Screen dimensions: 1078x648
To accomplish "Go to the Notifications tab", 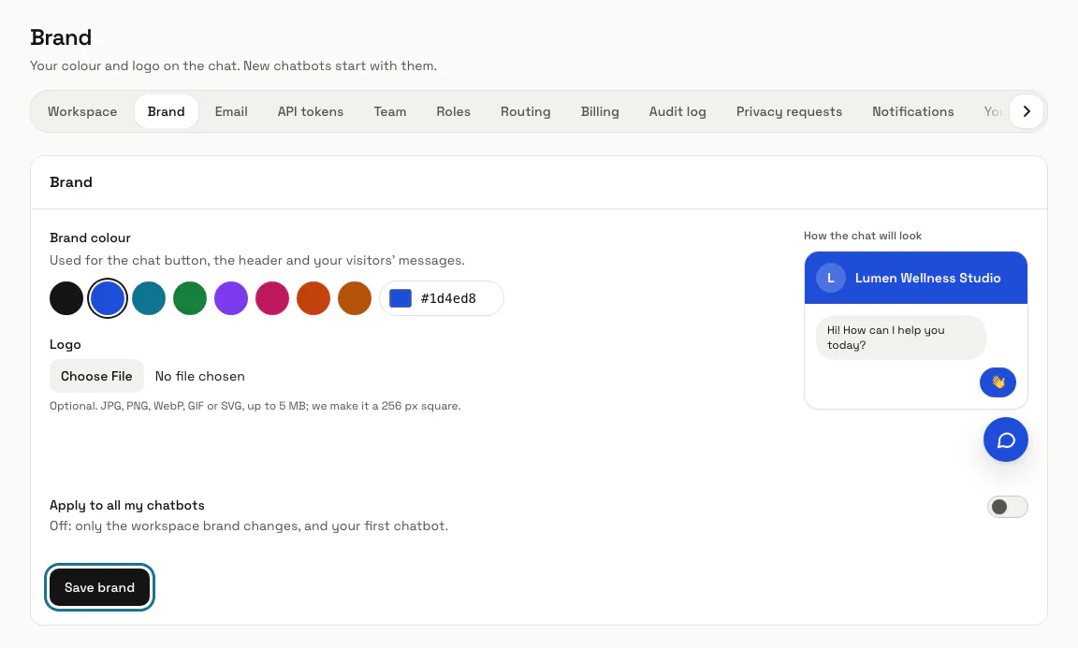I will pos(913,111).
